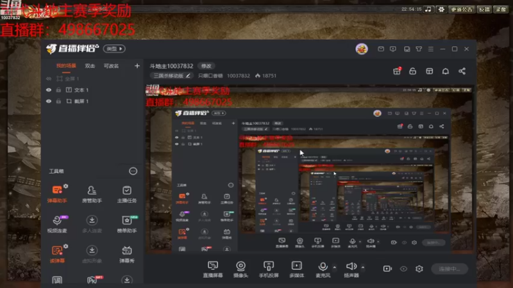The height and width of the screenshot is (288, 513).
Task: Toggle lock on 截屏 1 source
Action: (58, 101)
